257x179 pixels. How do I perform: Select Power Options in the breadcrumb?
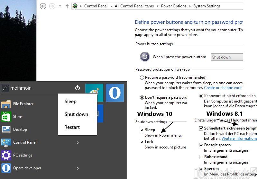click(x=174, y=6)
